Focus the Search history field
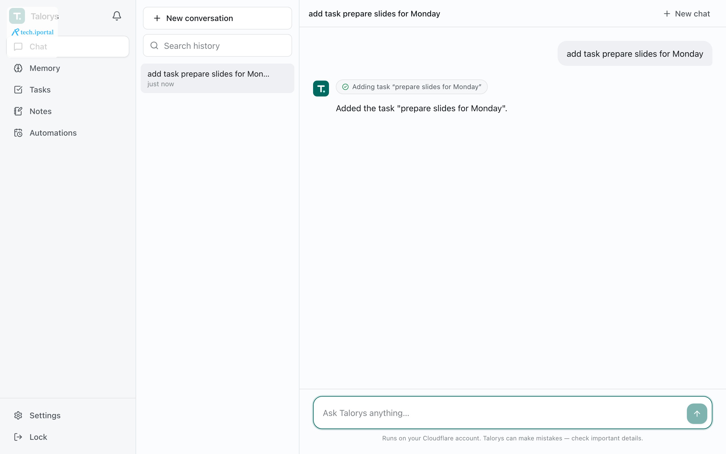The image size is (726, 454). [217, 45]
